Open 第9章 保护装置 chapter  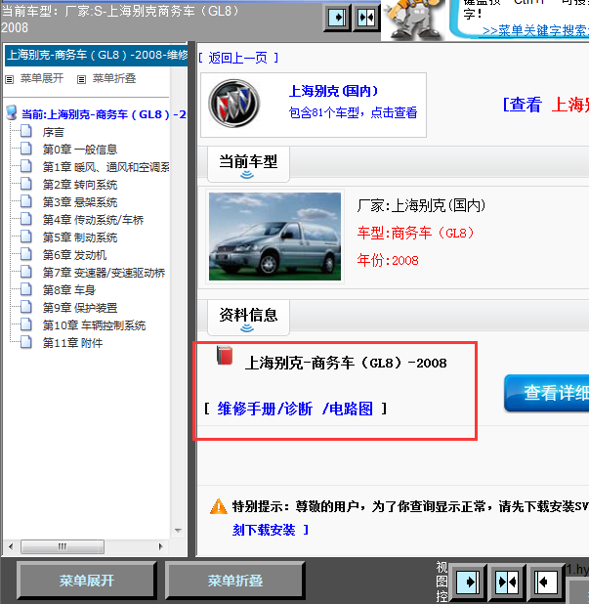point(80,308)
